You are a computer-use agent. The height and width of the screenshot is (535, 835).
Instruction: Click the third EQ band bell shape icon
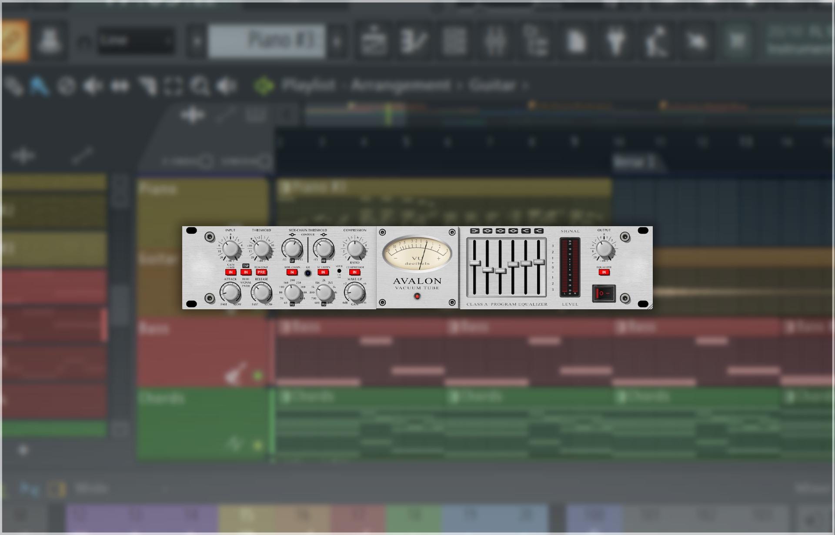click(501, 231)
